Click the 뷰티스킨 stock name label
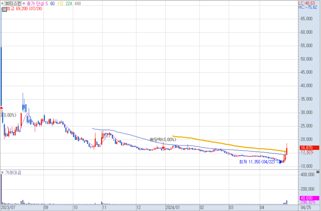Screen dimensions: 321x211 (x=13, y=3)
